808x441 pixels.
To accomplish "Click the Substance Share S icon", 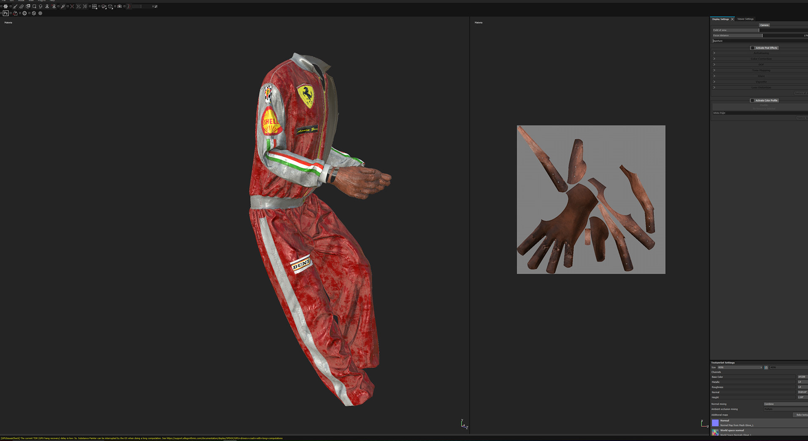I will (x=34, y=13).
